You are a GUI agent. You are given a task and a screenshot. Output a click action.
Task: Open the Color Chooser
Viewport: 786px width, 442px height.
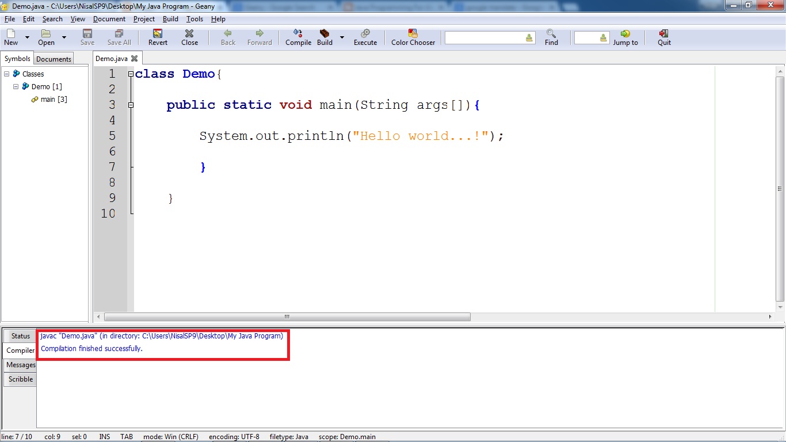point(413,37)
